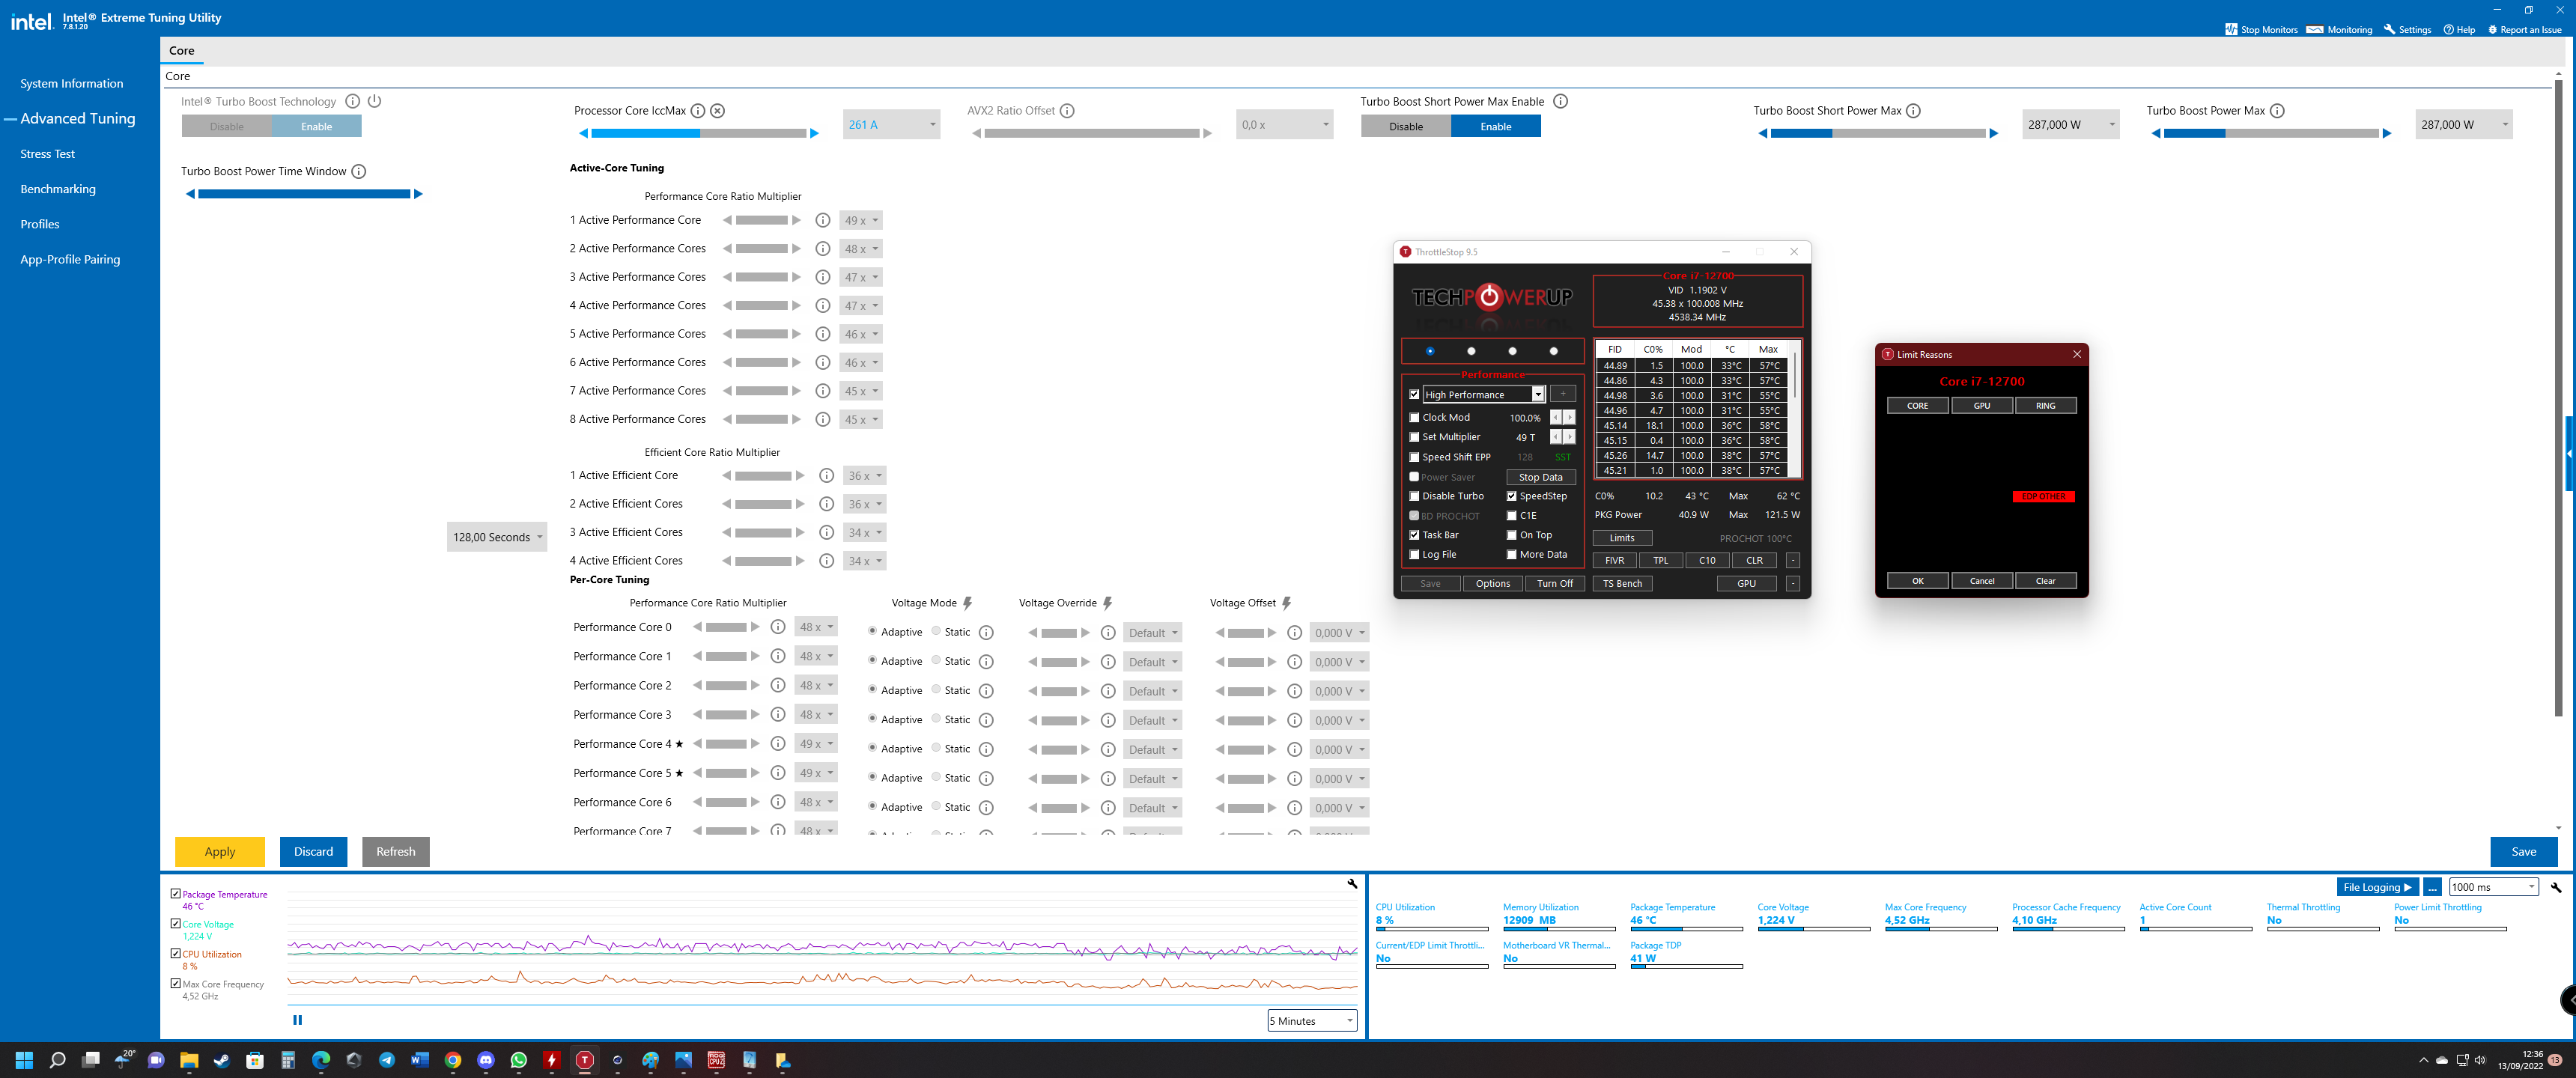2576x1078 pixels.
Task: Pause the monitoring graph
Action: point(297,1020)
